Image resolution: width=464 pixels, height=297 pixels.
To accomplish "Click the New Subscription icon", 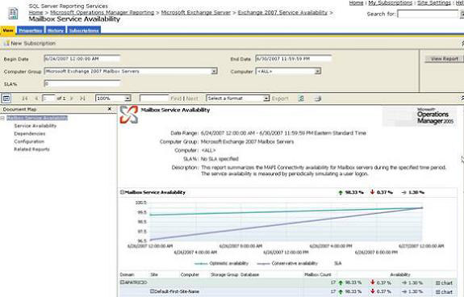I will point(6,44).
